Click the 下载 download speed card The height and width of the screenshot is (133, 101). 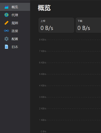pyautogui.click(x=88, y=25)
